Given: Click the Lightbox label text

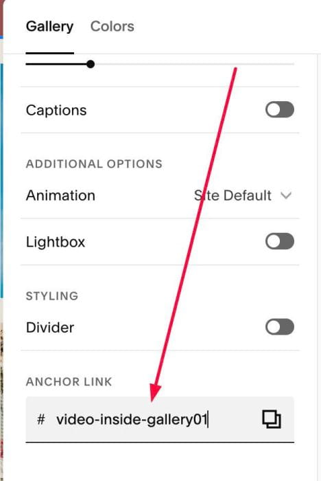Looking at the screenshot, I should [x=56, y=242].
